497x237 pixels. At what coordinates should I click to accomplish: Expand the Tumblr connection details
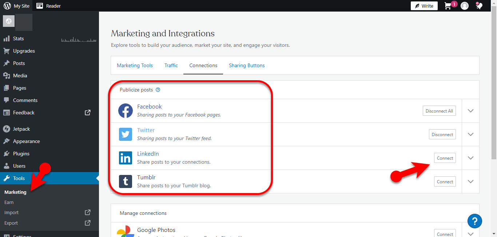click(x=470, y=181)
